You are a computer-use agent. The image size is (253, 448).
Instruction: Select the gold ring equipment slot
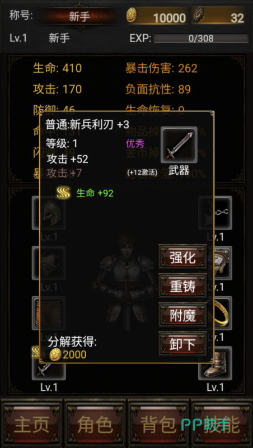(x=215, y=313)
